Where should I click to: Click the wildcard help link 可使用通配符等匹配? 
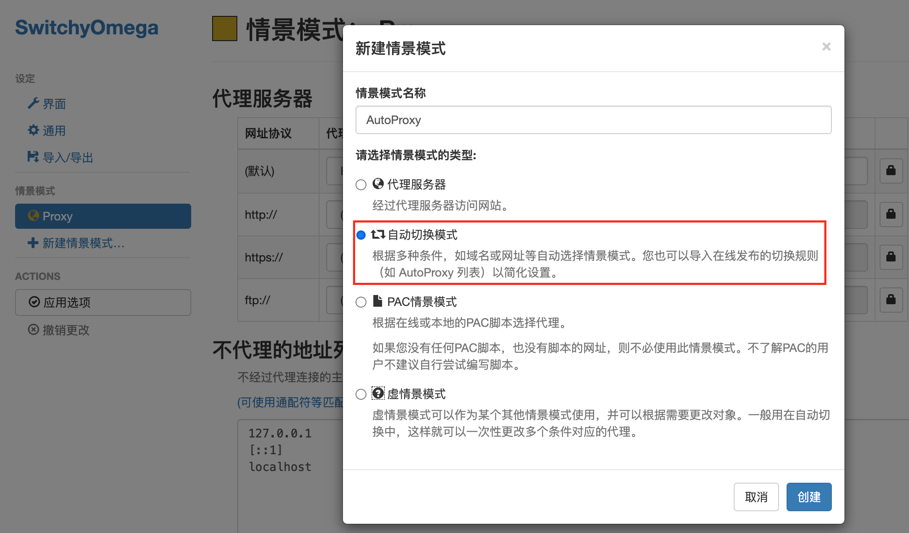pyautogui.click(x=290, y=402)
